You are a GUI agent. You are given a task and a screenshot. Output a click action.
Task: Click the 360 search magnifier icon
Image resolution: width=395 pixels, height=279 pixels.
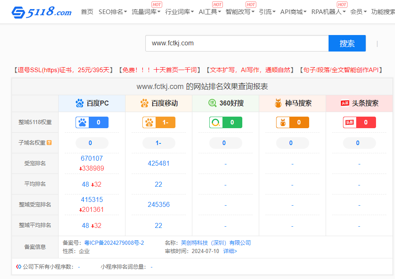coord(213,103)
